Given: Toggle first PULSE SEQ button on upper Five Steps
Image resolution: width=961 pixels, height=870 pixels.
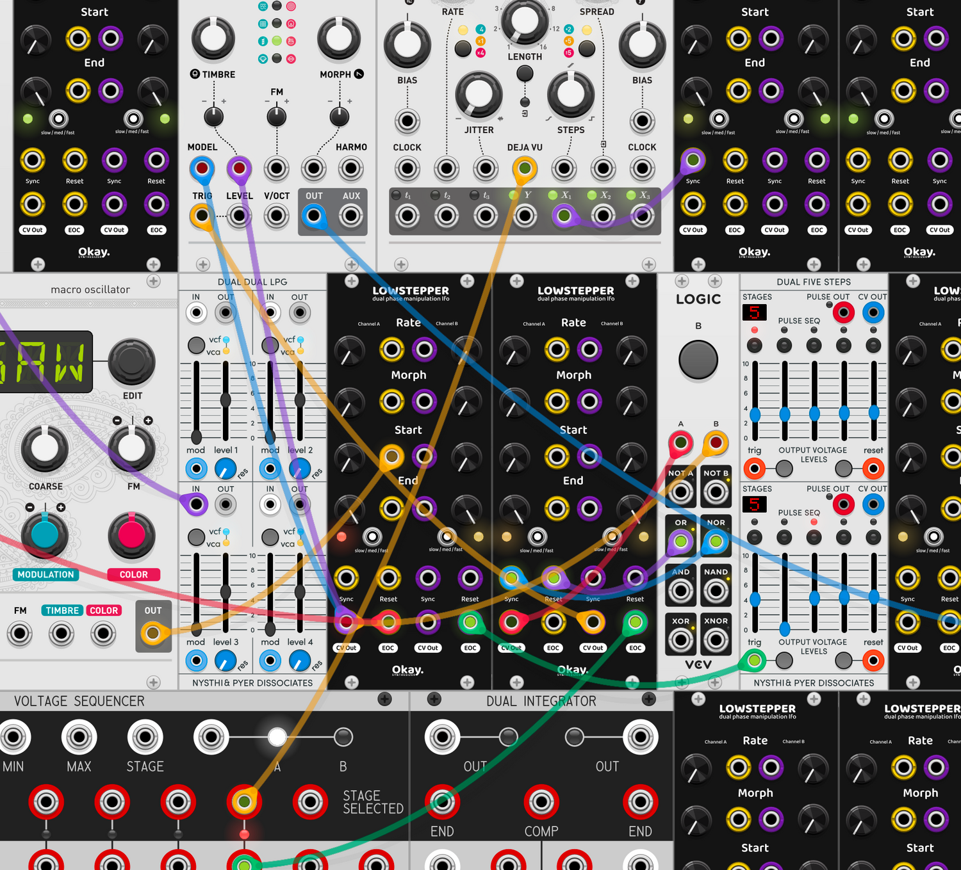Looking at the screenshot, I should click(755, 345).
